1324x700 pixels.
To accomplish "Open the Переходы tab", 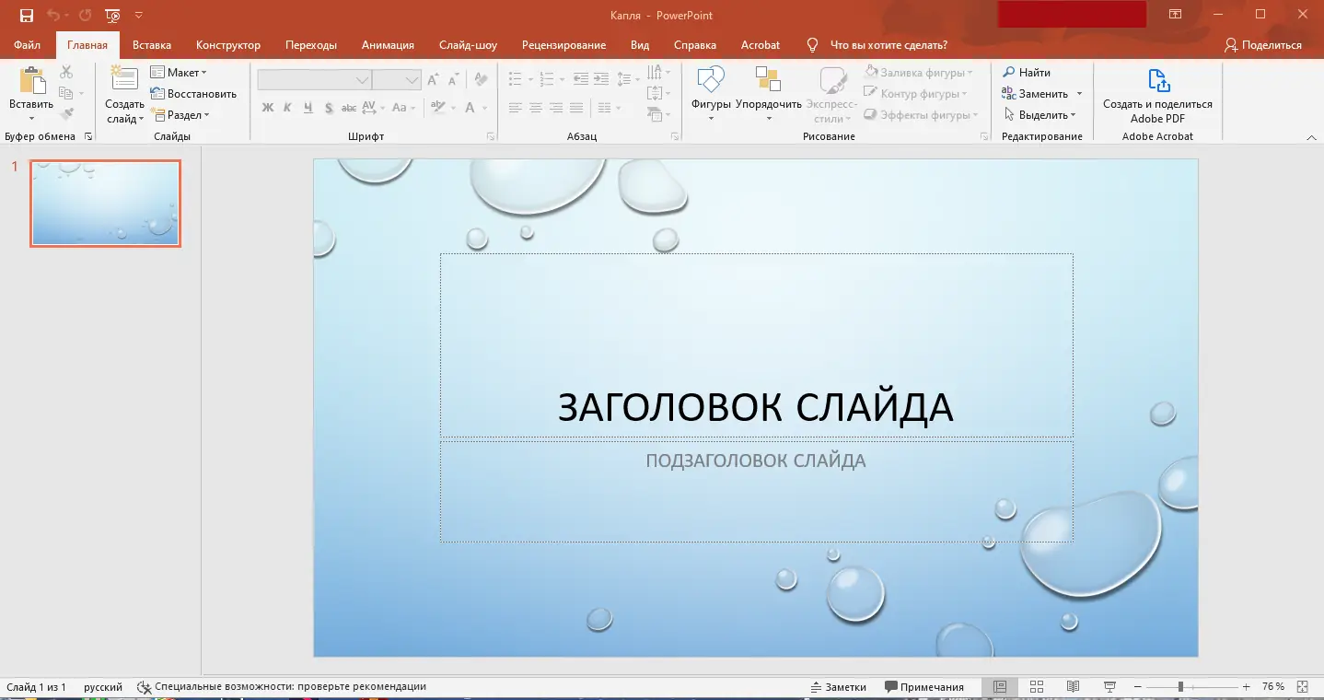I will point(311,45).
